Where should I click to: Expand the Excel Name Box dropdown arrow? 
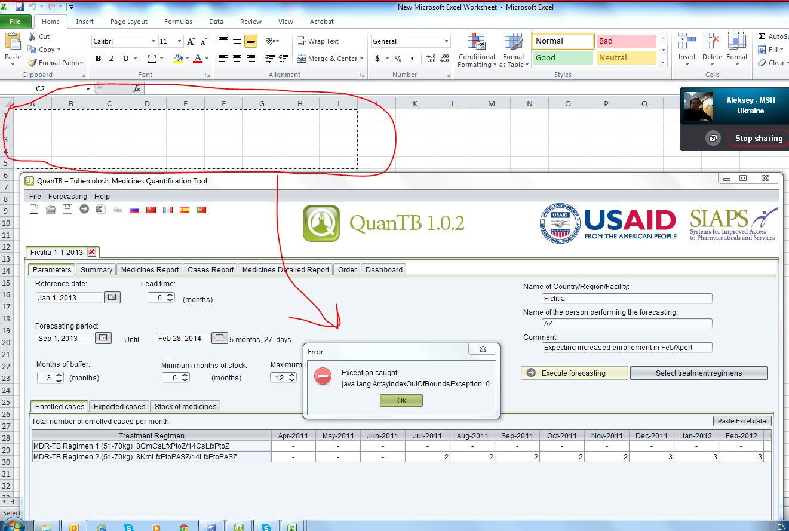pos(88,88)
